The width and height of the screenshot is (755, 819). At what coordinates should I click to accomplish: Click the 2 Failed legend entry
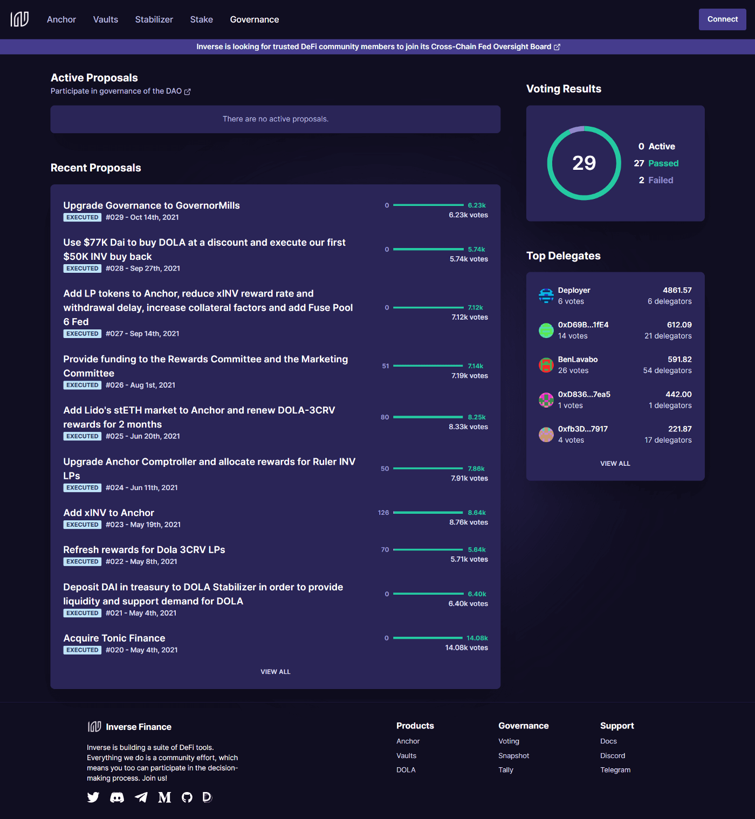pyautogui.click(x=656, y=180)
